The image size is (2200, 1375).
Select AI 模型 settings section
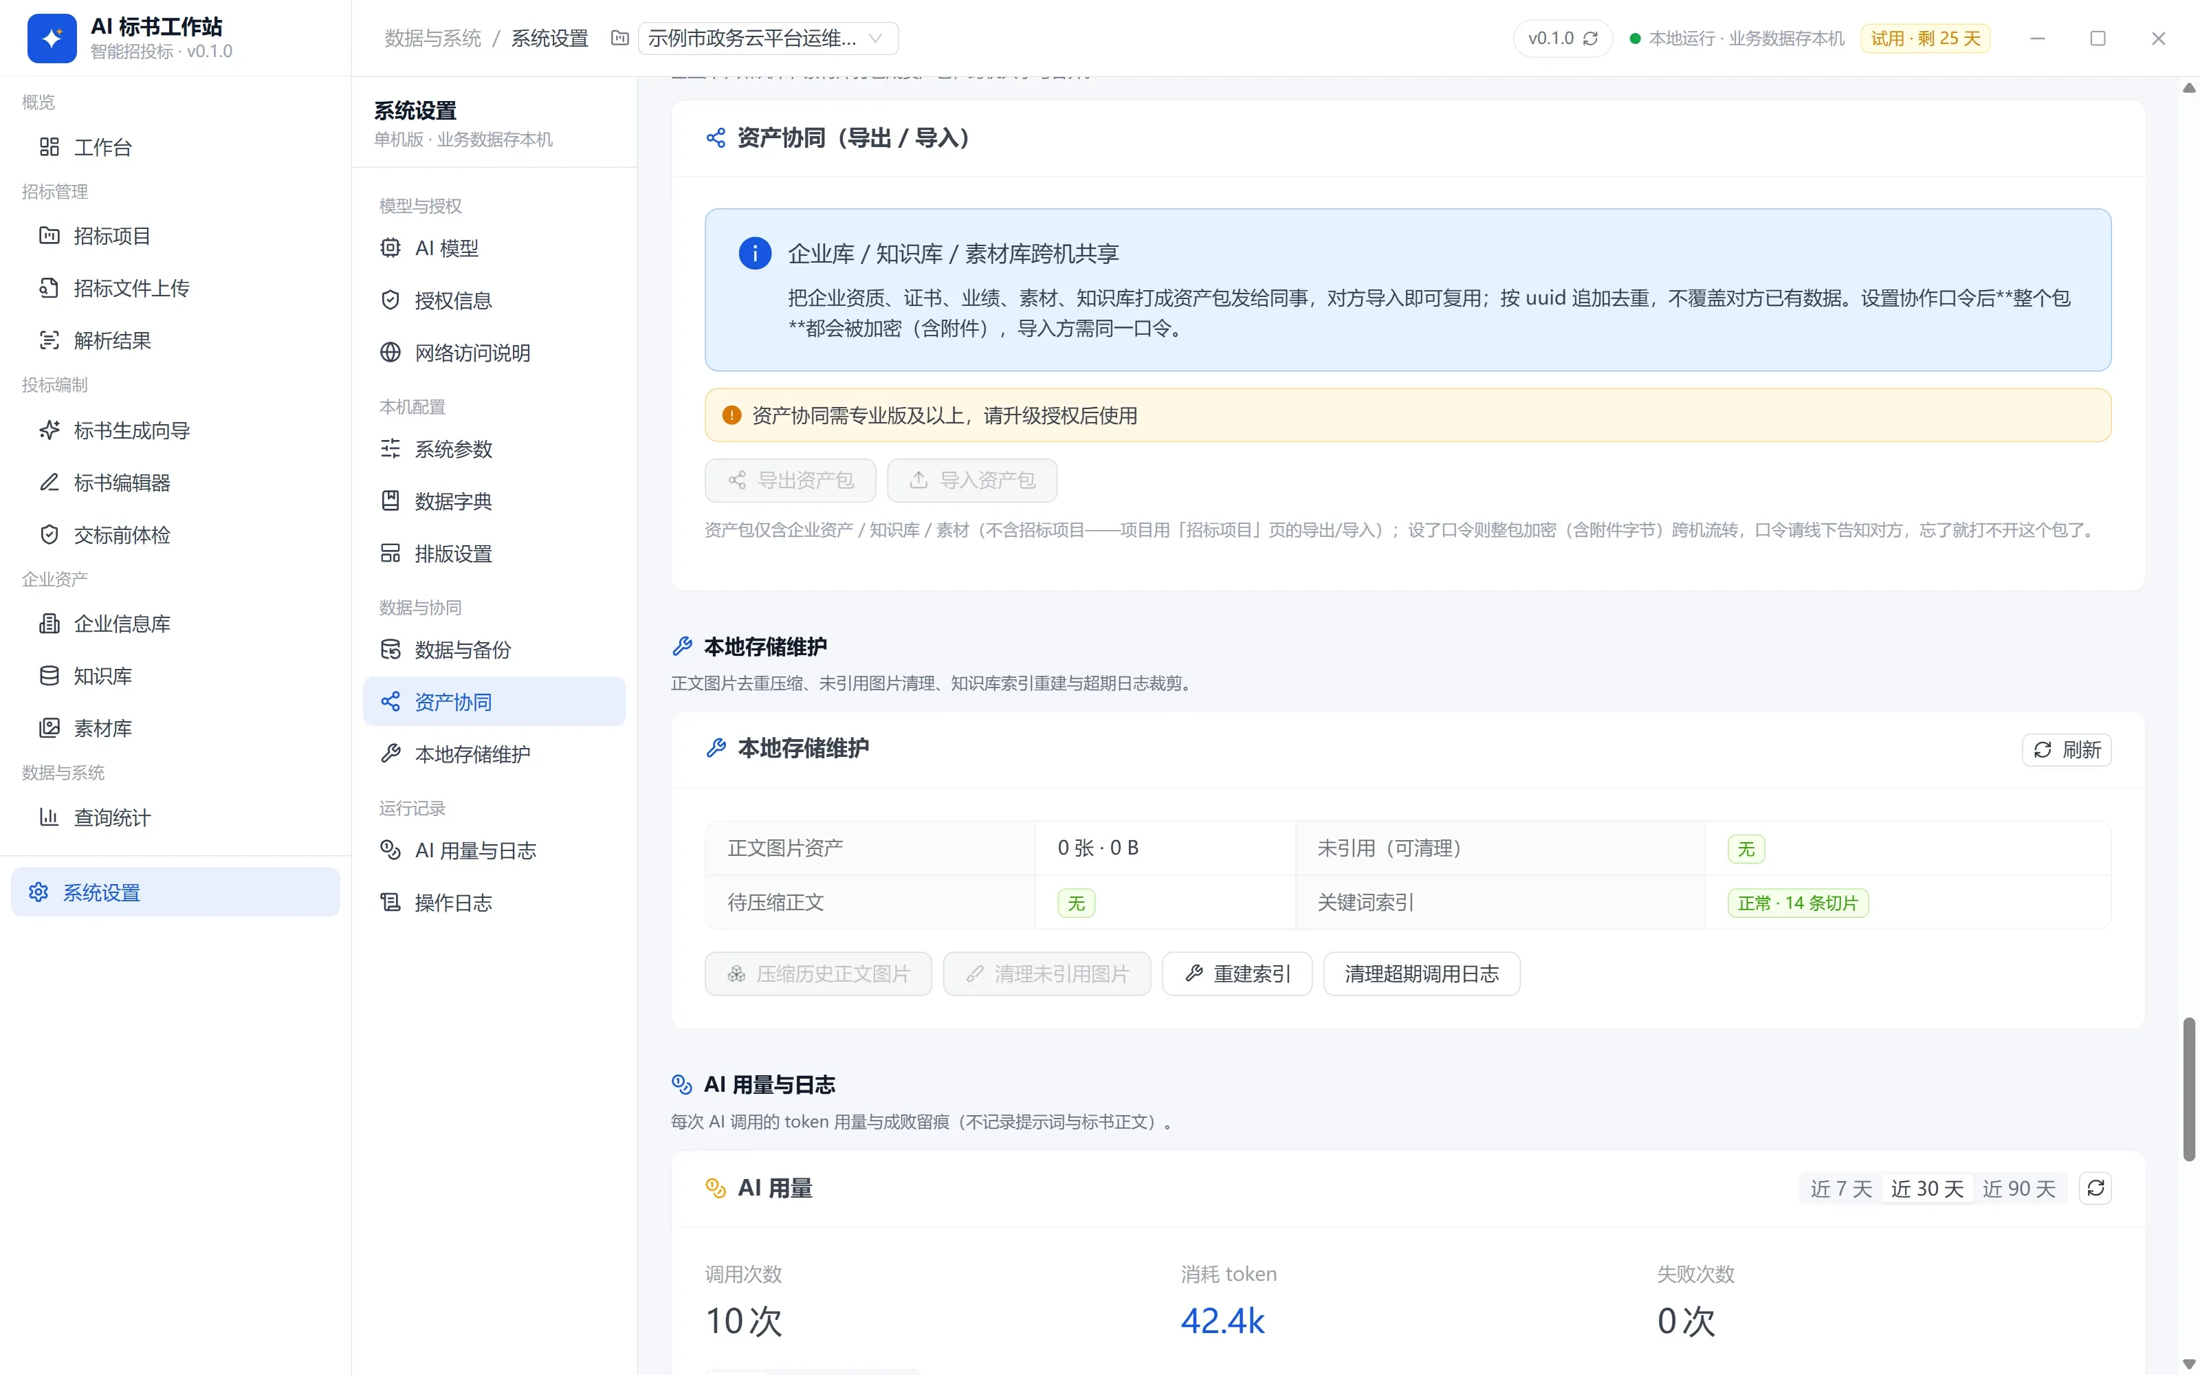pyautogui.click(x=494, y=248)
